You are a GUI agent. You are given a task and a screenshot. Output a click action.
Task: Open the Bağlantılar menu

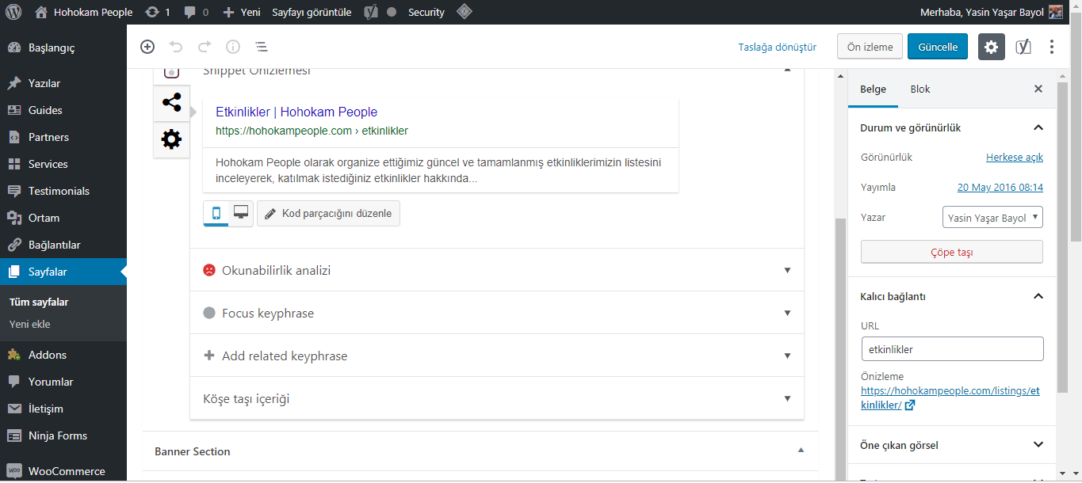[63, 245]
